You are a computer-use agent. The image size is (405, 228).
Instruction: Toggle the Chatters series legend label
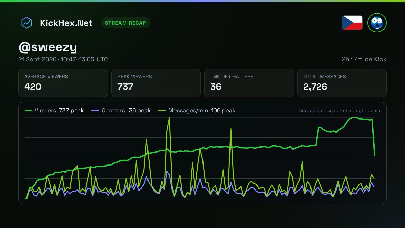[x=113, y=110]
